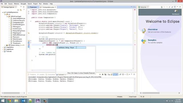Click the Overview globe icon
Image resolution: width=183 pixels, height=103 pixels.
tap(144, 31)
